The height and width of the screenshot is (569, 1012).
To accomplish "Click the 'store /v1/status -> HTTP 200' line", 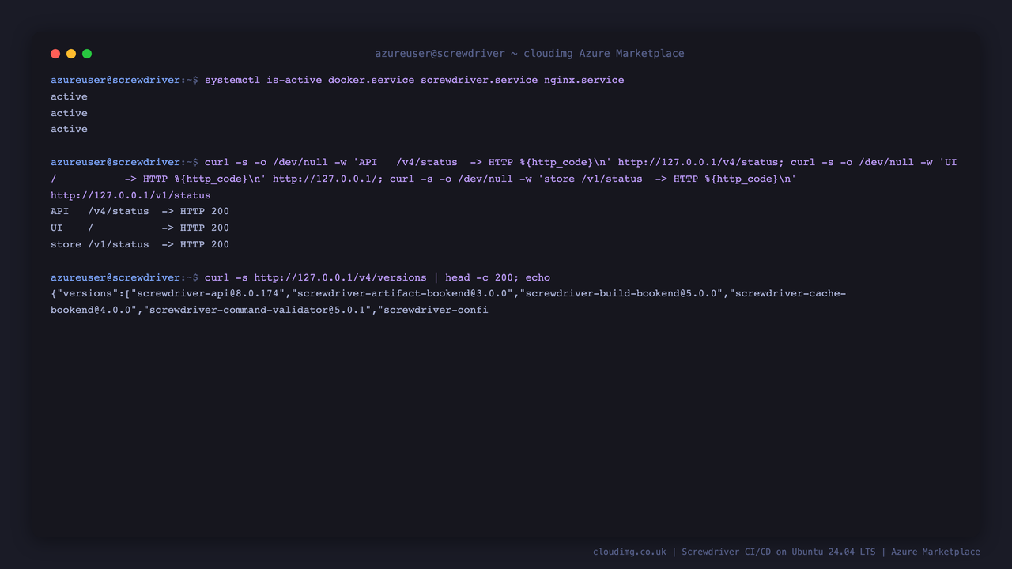I will (140, 244).
